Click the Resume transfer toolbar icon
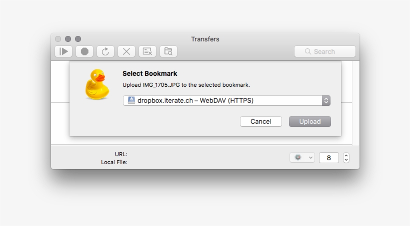Image resolution: width=410 pixels, height=226 pixels. coord(63,51)
